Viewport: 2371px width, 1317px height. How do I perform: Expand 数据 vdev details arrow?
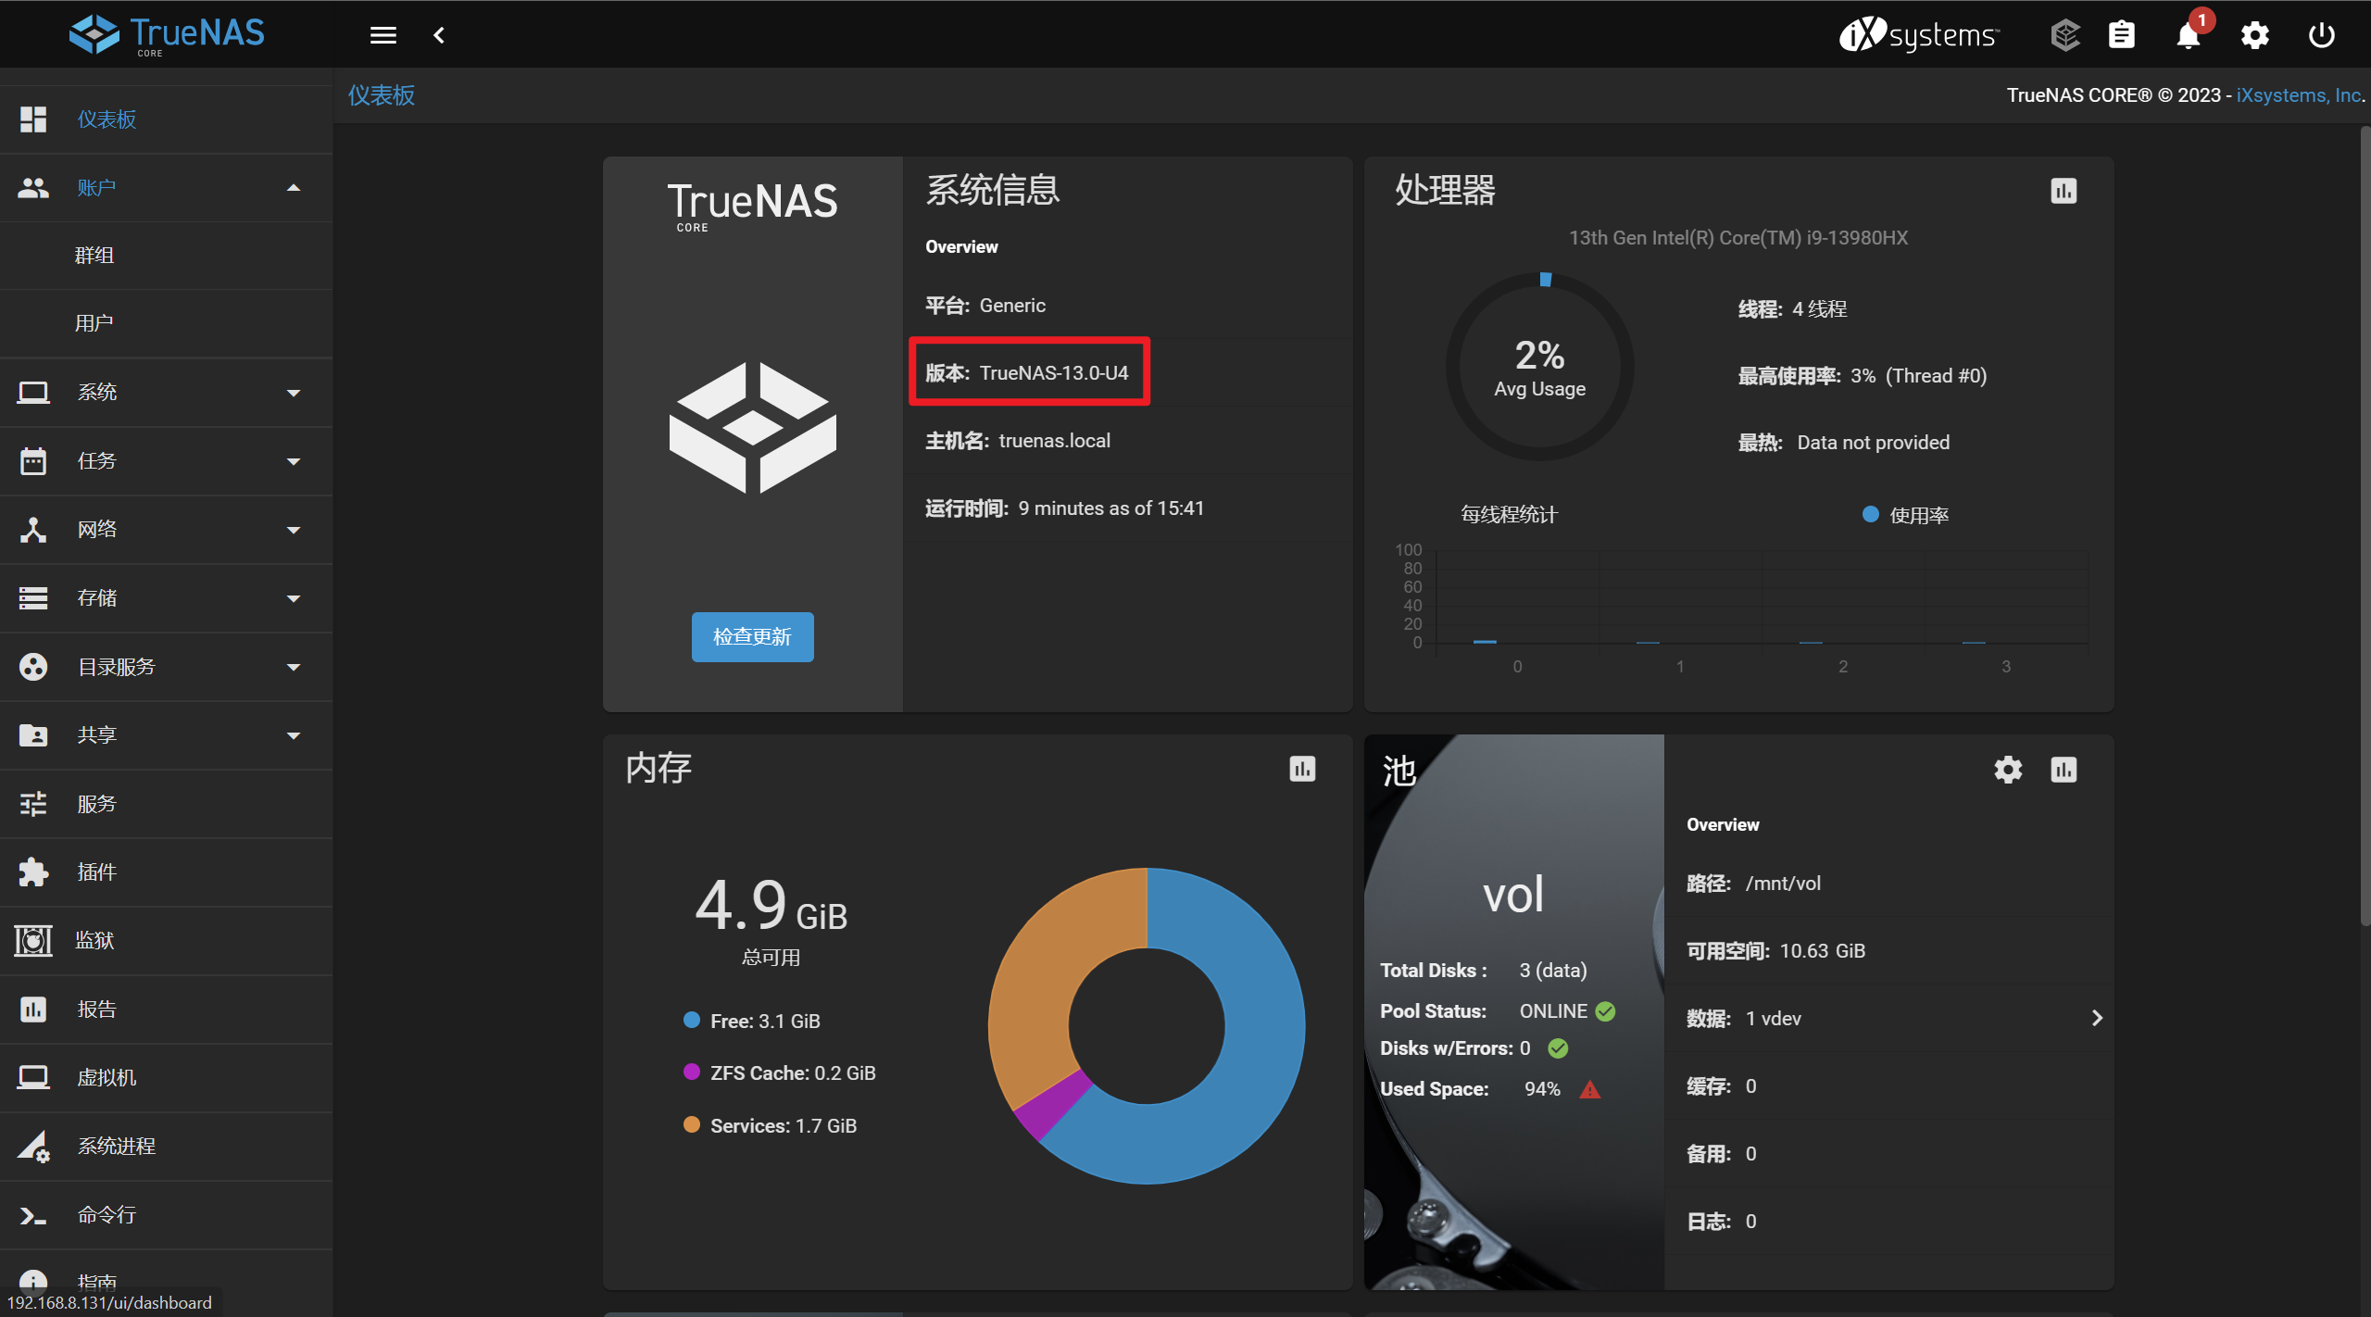click(x=2097, y=1018)
